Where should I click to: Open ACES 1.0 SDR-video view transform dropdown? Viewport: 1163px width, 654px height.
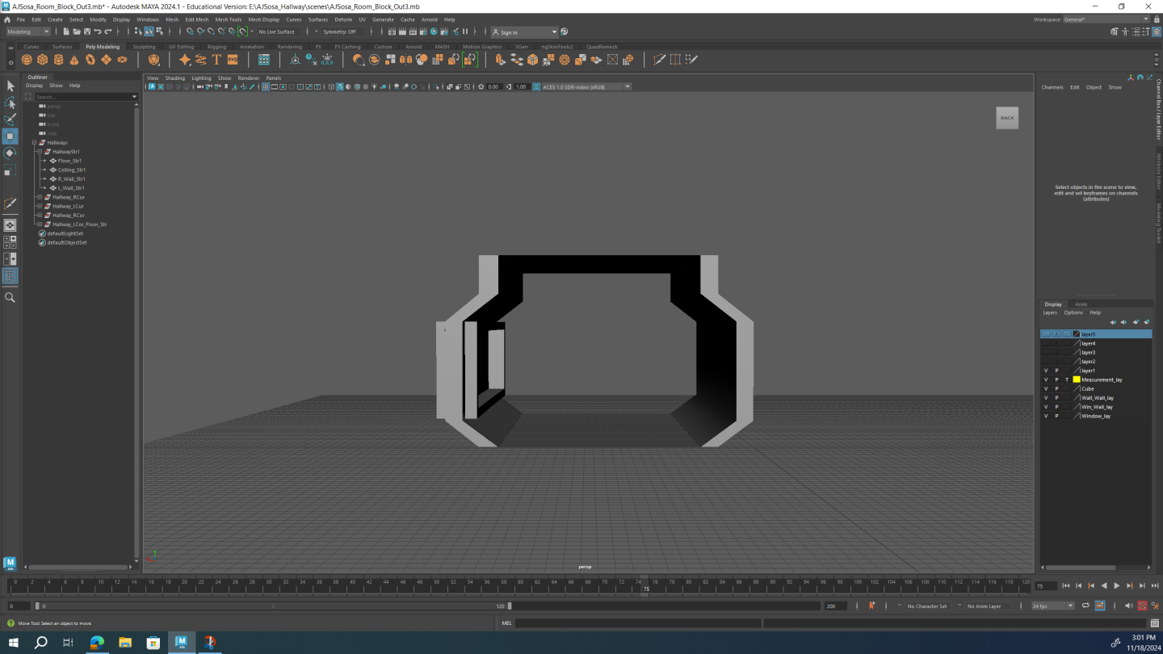(x=586, y=86)
